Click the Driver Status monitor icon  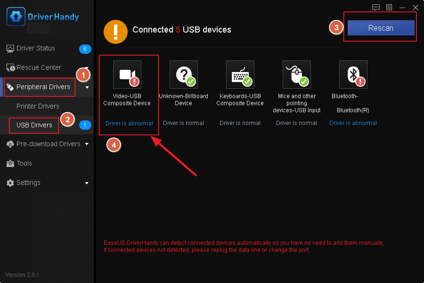click(x=10, y=48)
